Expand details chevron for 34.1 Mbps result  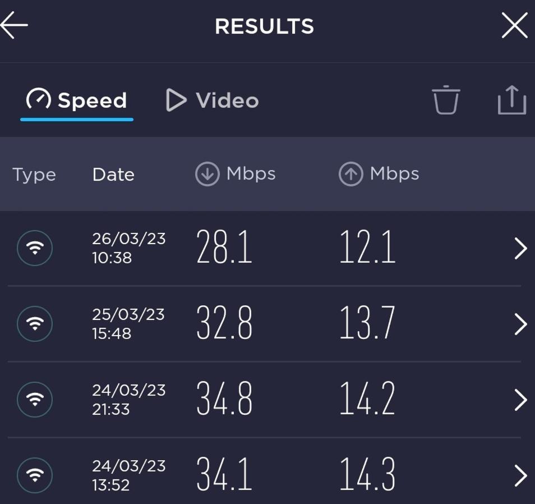click(x=520, y=476)
